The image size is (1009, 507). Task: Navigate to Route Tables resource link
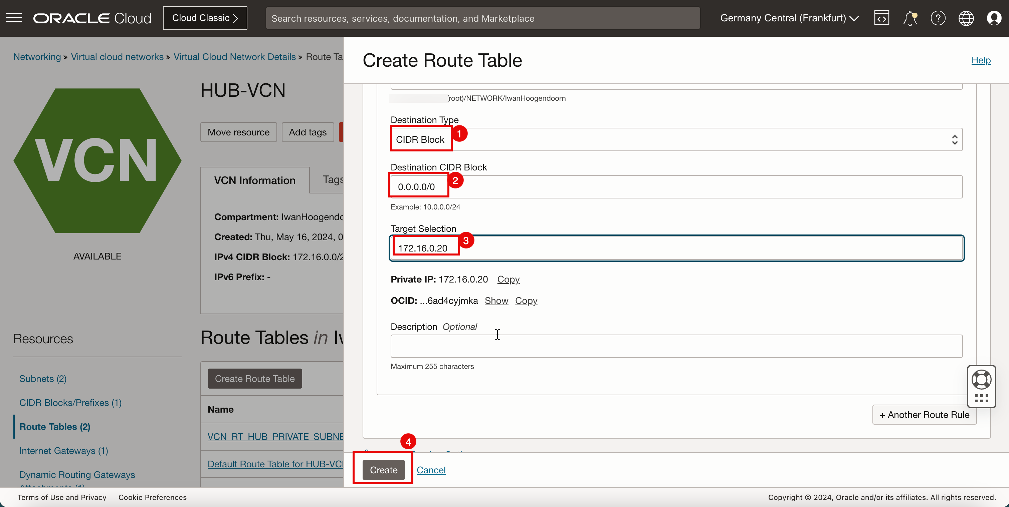[x=55, y=427]
